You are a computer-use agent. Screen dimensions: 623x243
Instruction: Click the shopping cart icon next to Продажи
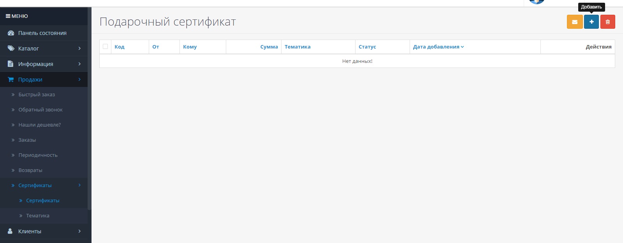pyautogui.click(x=11, y=80)
